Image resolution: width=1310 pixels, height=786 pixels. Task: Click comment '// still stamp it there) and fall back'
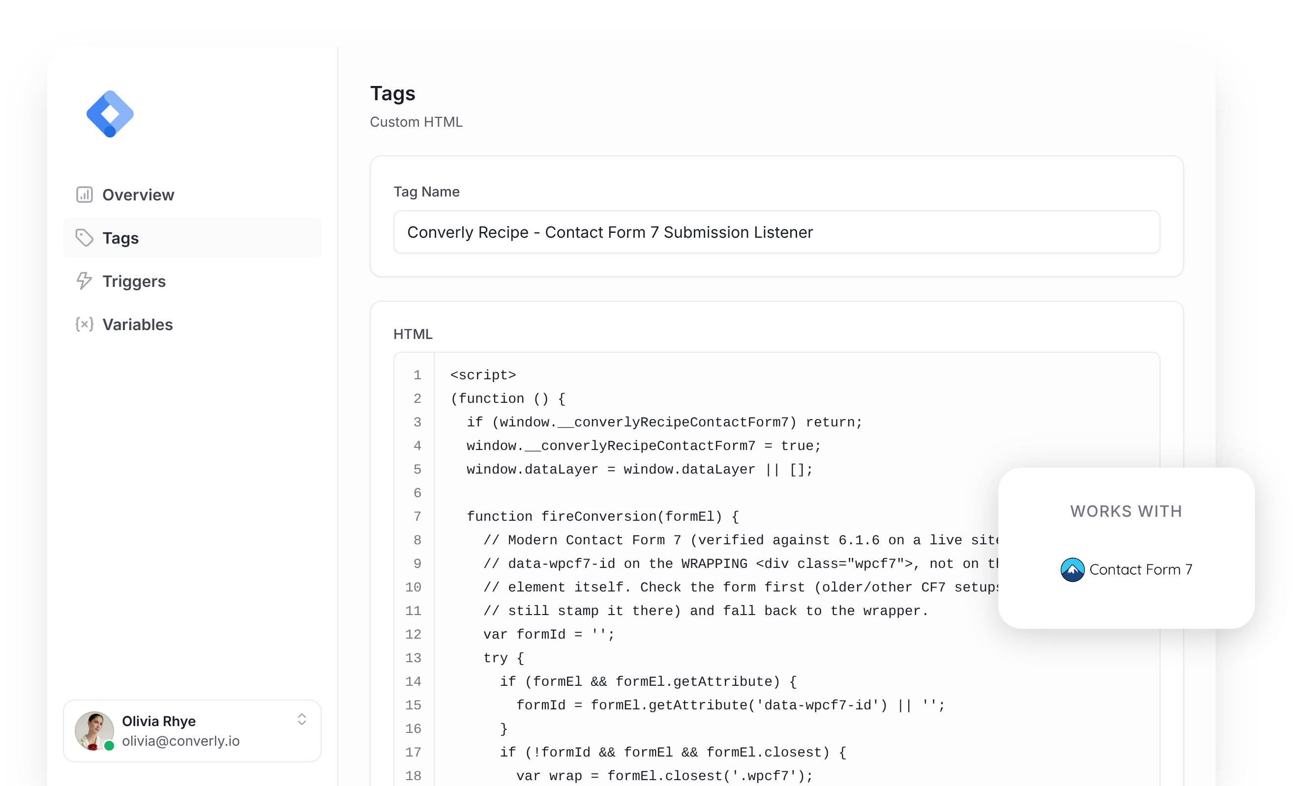[706, 611]
